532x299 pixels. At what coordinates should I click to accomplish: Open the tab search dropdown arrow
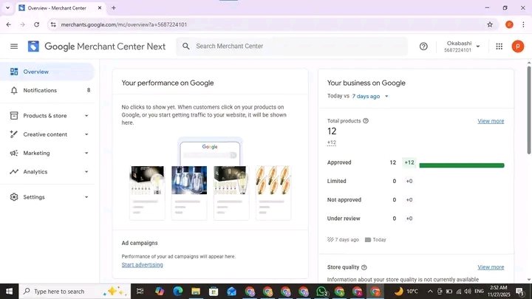pyautogui.click(x=7, y=8)
